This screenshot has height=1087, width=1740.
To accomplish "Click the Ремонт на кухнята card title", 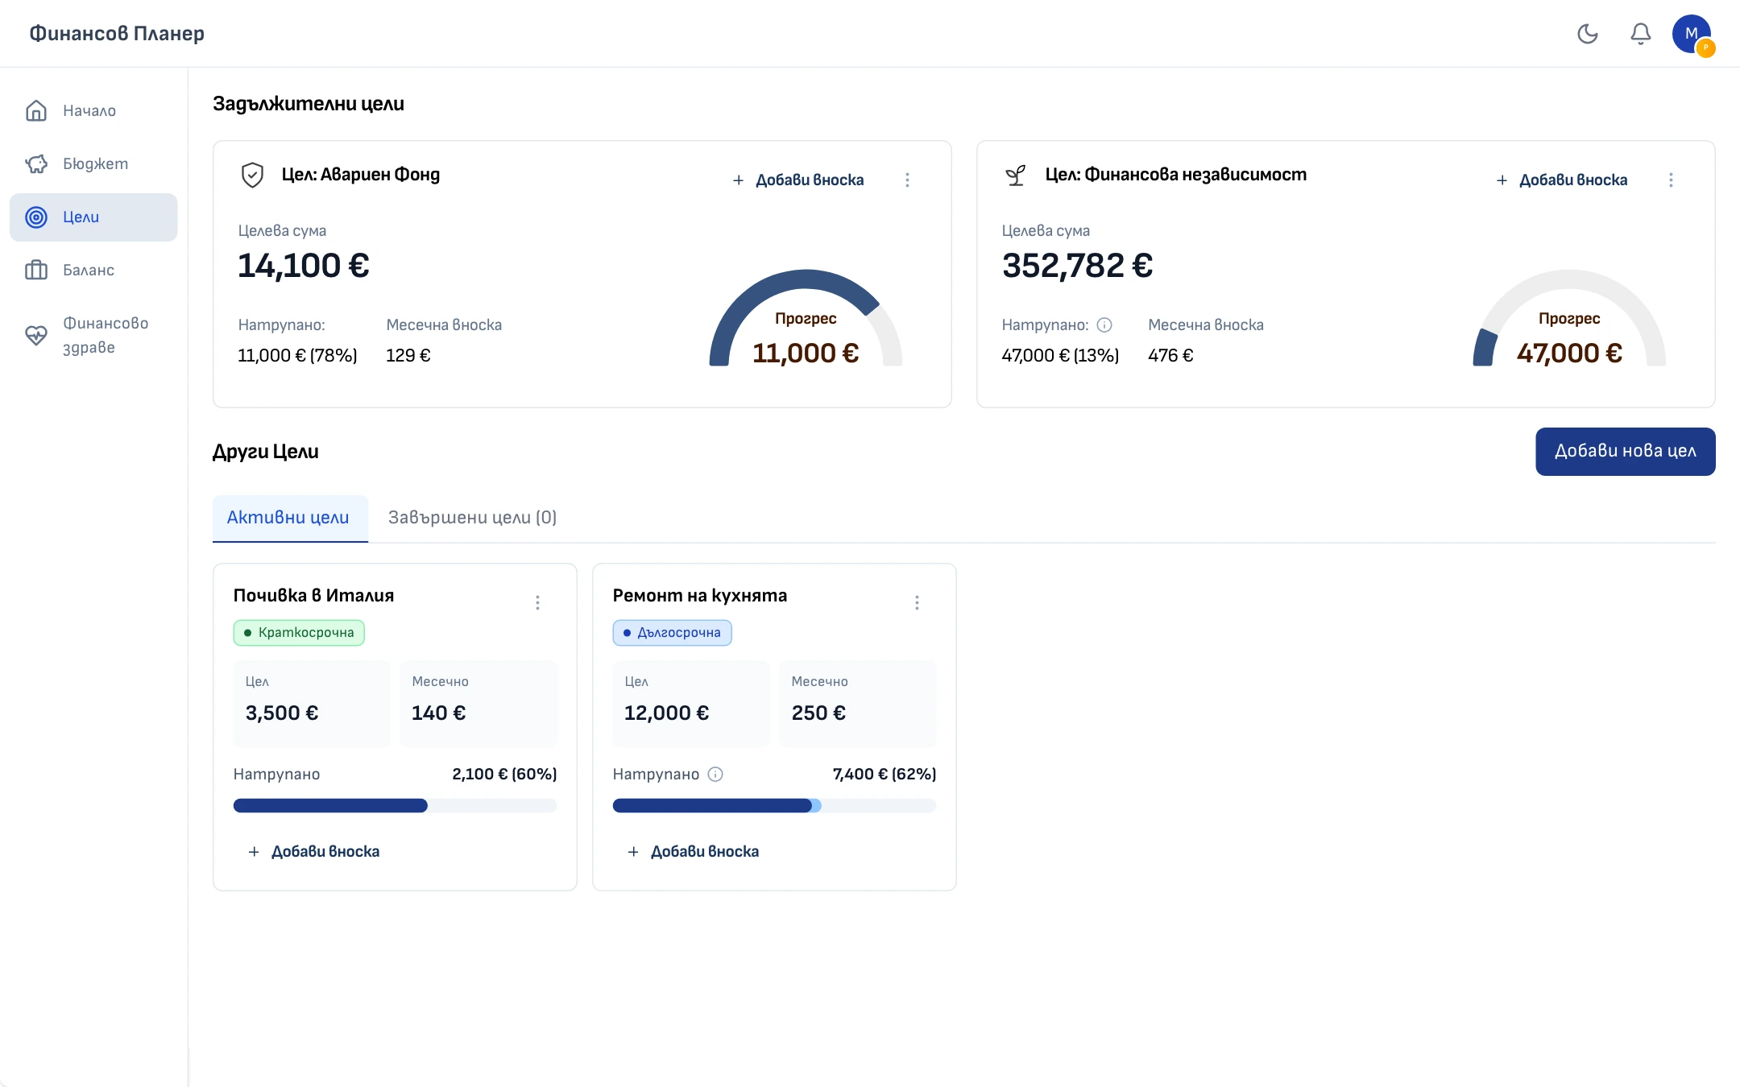I will click(x=700, y=595).
